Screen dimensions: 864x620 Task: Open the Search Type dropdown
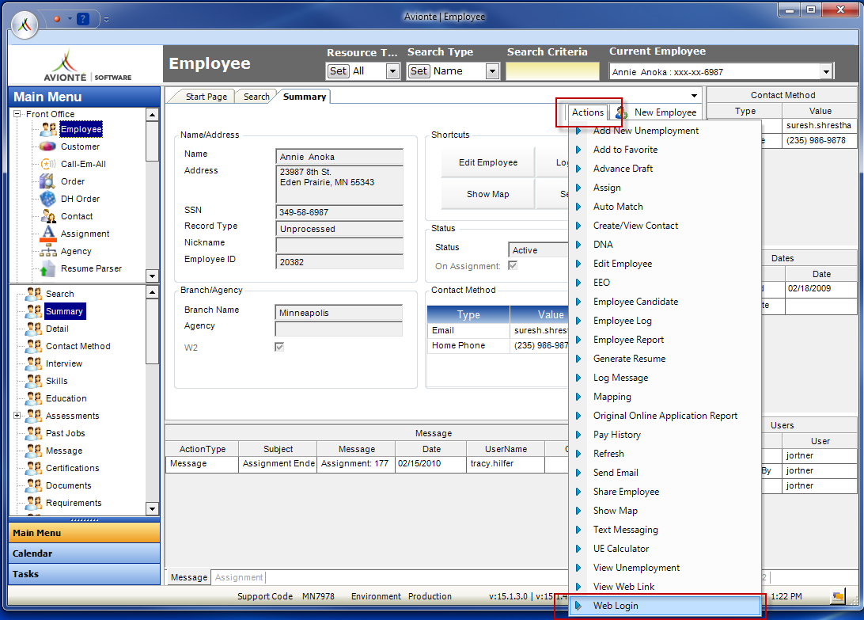click(x=492, y=71)
